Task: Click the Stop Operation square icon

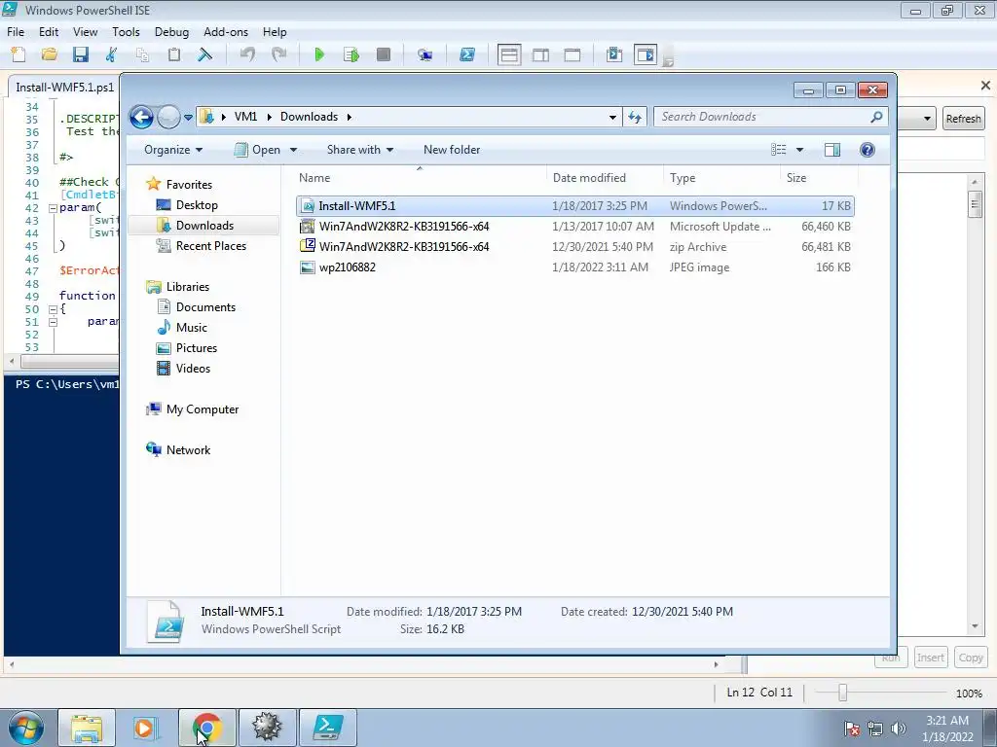Action: click(384, 54)
